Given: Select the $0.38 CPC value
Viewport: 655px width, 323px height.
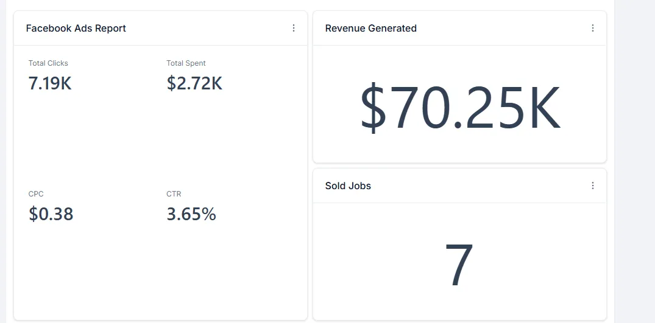Looking at the screenshot, I should pyautogui.click(x=51, y=214).
